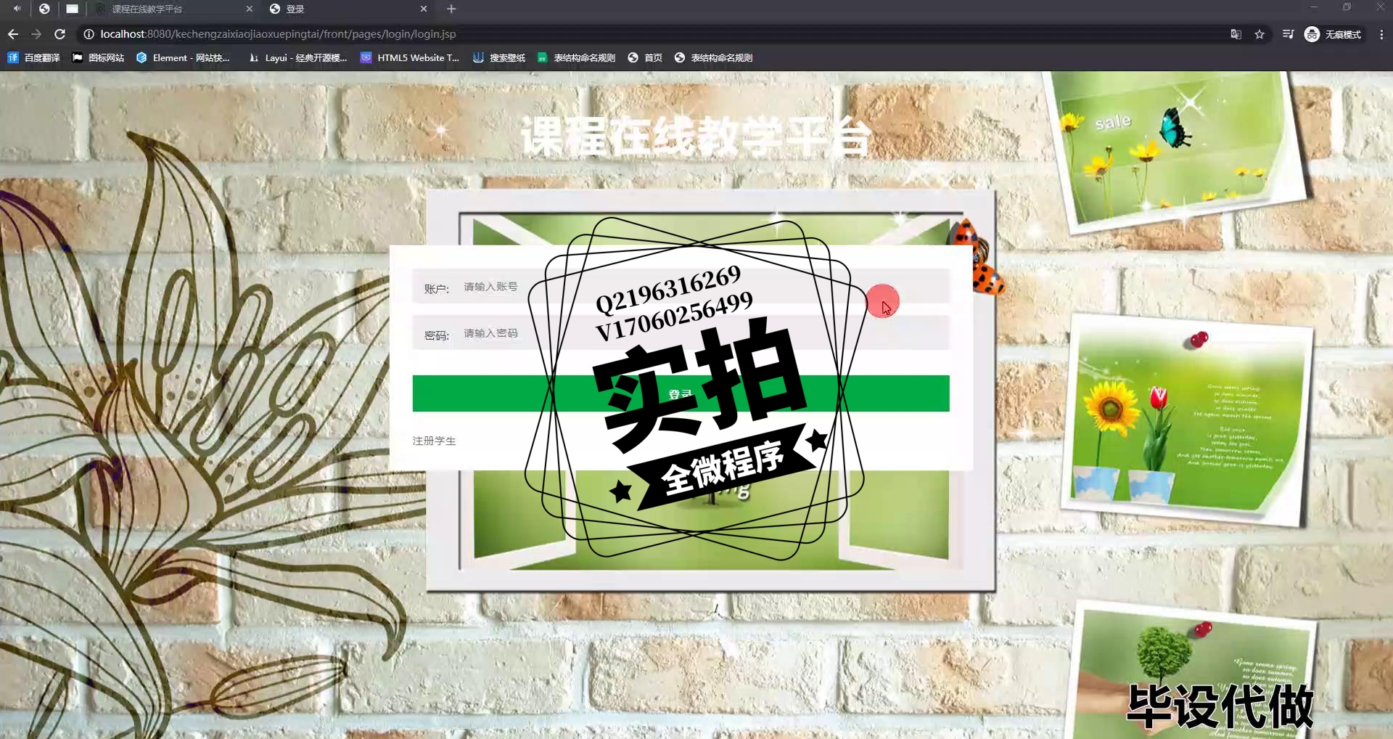
Task: Open the browser three-dot menu
Action: (1381, 34)
